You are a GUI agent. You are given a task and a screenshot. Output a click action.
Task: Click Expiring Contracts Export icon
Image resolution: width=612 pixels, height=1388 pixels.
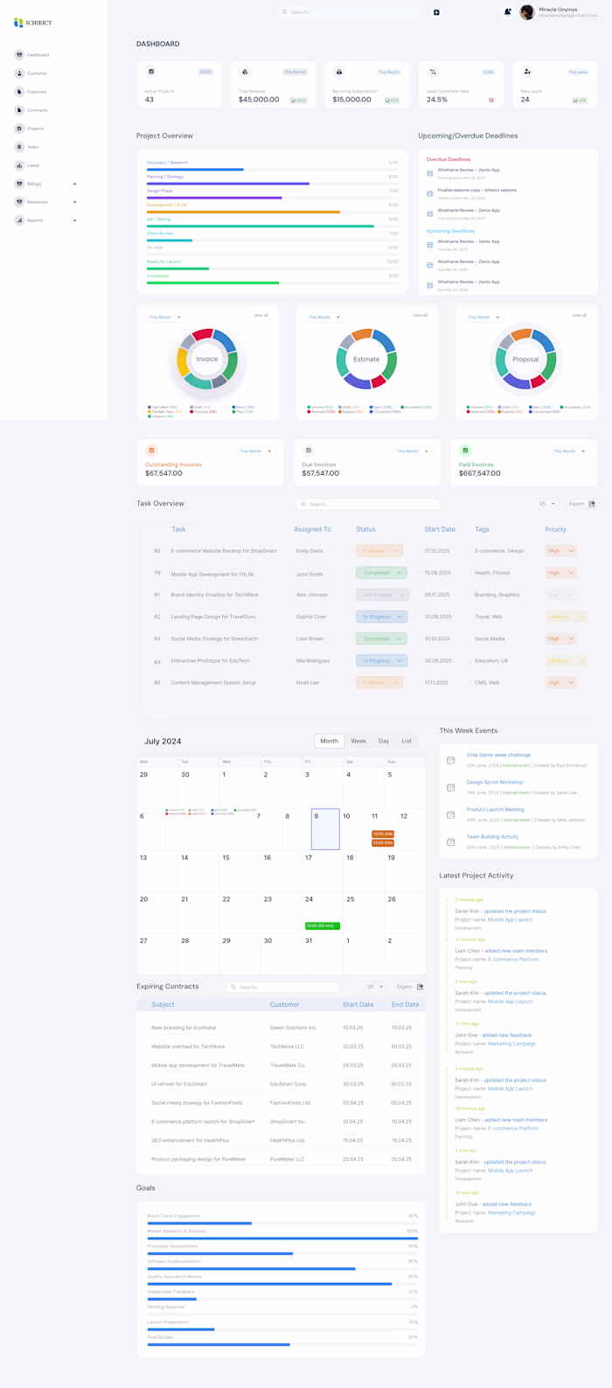tap(421, 987)
